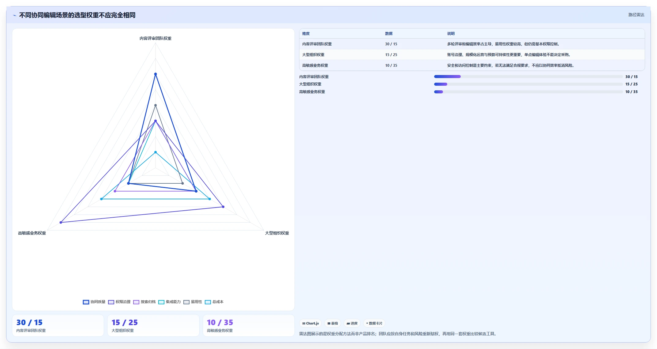Click the 15 / 25 table cell
The width and height of the screenshot is (657, 349).
click(391, 55)
